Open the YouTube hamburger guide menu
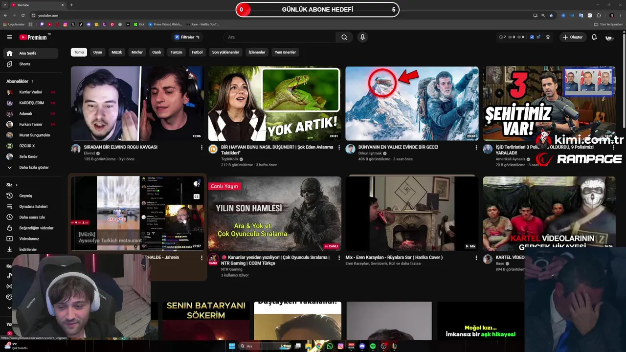 (x=9, y=37)
